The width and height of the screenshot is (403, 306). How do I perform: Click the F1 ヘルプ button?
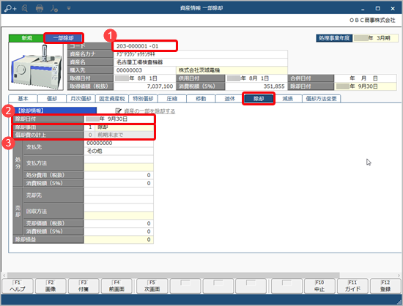18,286
